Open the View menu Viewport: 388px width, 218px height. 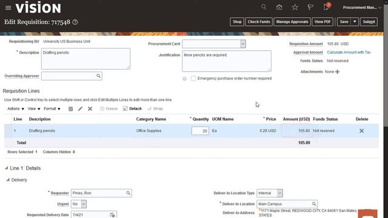coord(34,109)
